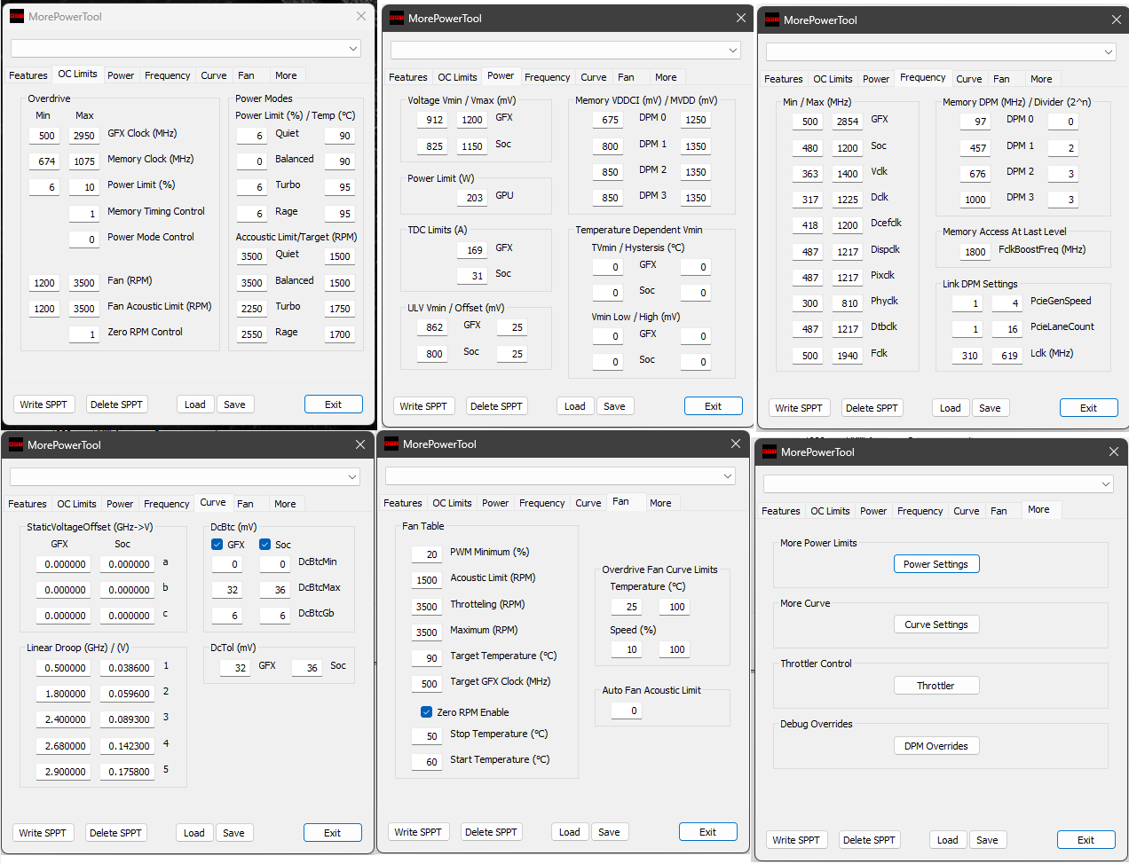
Task: Open the DPM Overrides button
Action: tap(936, 746)
